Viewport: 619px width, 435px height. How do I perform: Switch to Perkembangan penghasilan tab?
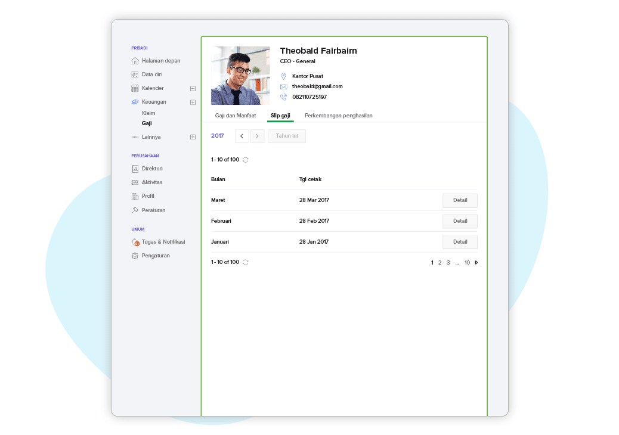pos(338,116)
